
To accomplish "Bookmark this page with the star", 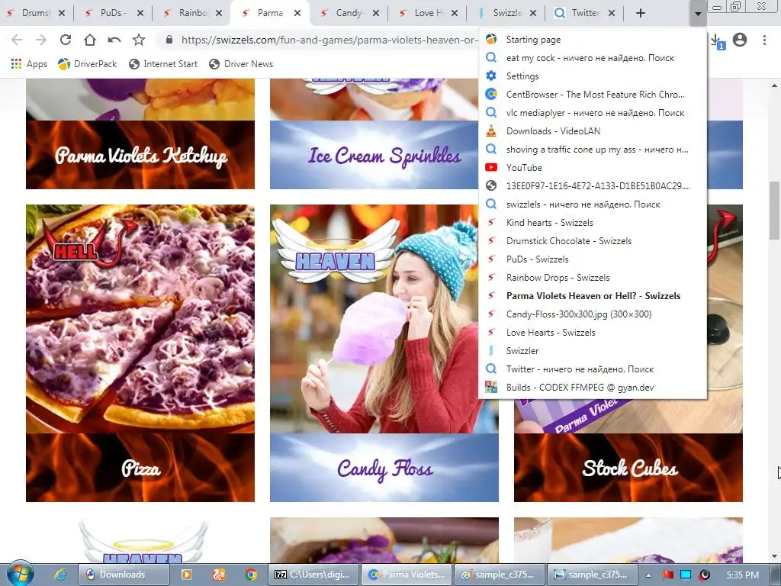I will coord(139,40).
